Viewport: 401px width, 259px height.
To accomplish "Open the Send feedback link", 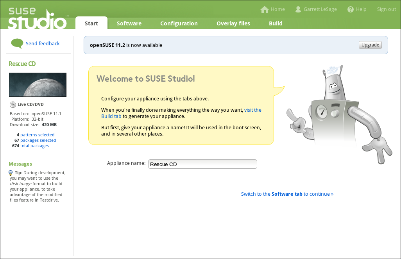I will point(43,43).
